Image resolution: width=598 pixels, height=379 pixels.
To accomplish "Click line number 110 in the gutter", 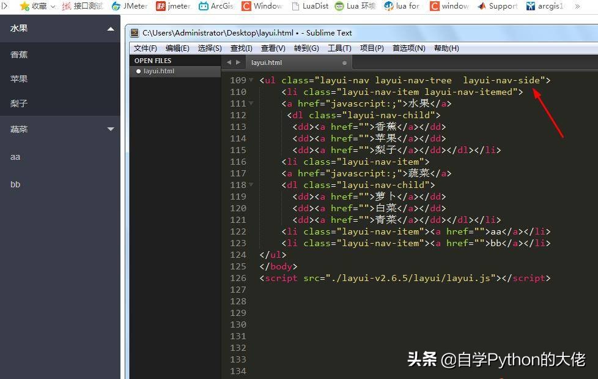I will 238,92.
